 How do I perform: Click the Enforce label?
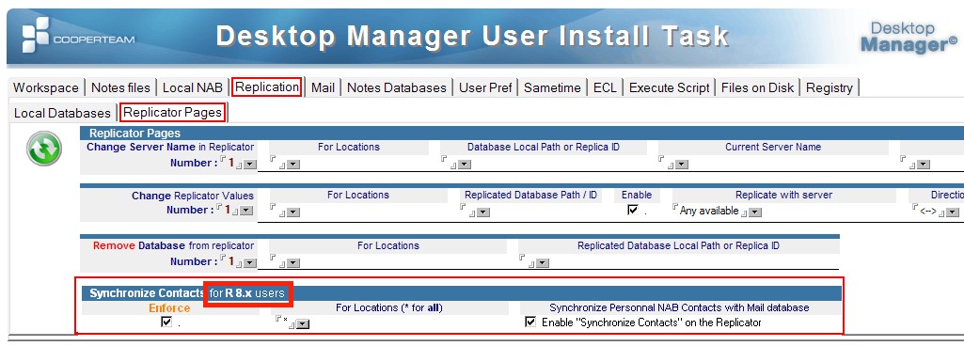click(169, 307)
